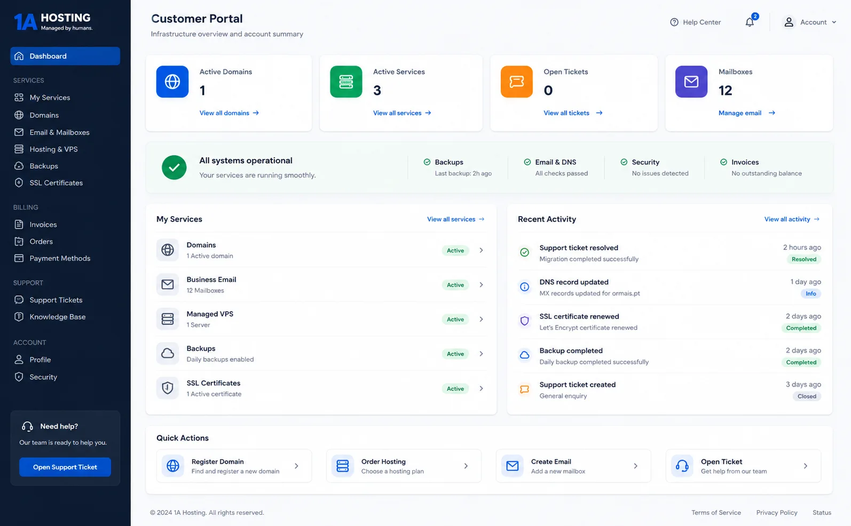Expand the Backups row chevron
Screen dimensions: 851x526
tap(481, 354)
